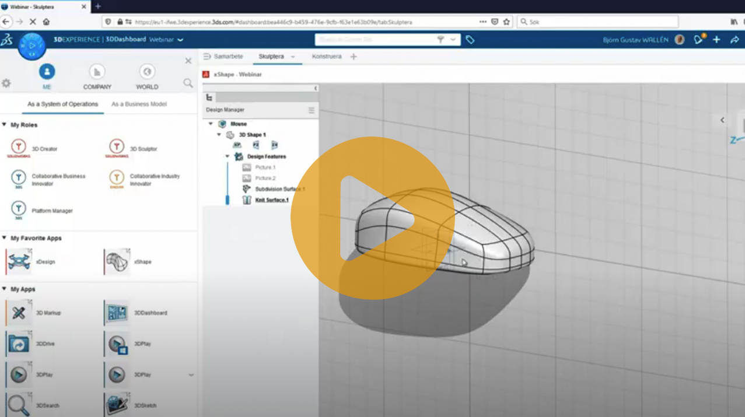745x417 pixels.
Task: Switch to the Konstruera tab
Action: pos(327,57)
